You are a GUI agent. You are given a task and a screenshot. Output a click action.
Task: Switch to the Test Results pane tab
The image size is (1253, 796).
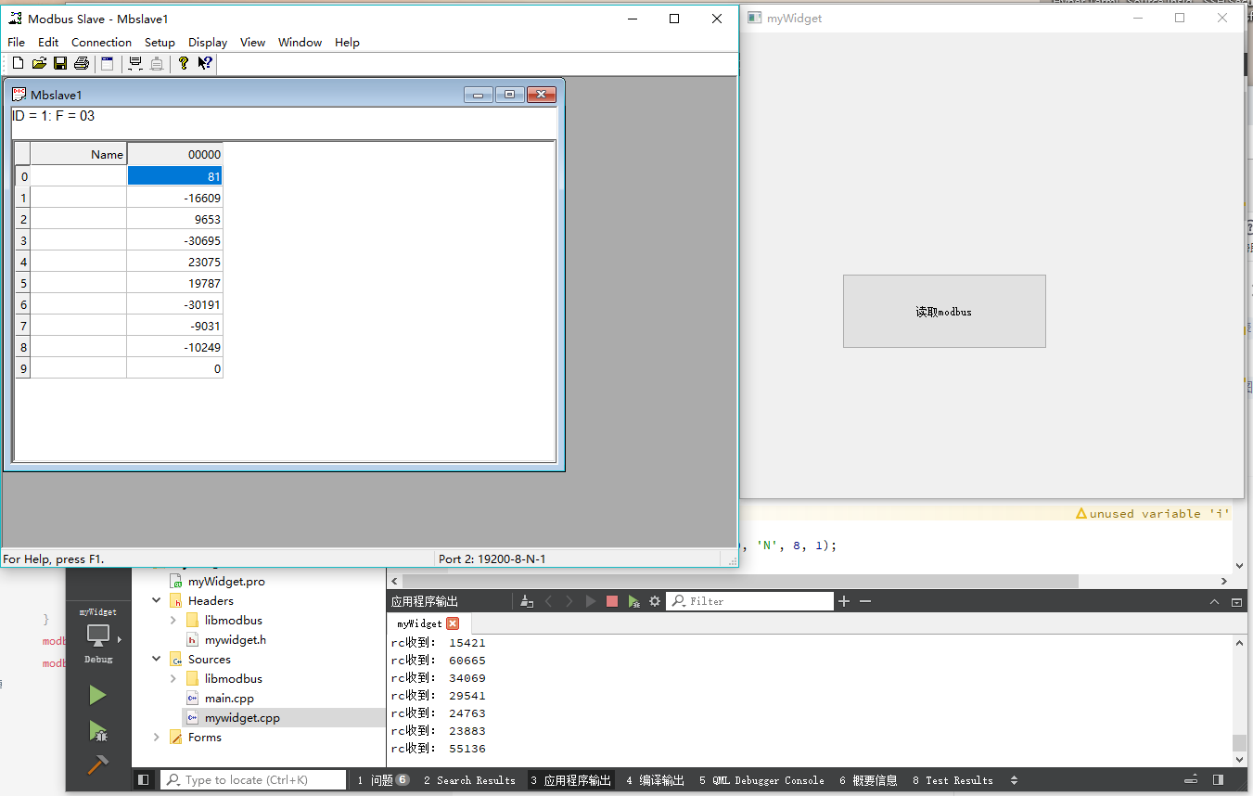point(953,780)
